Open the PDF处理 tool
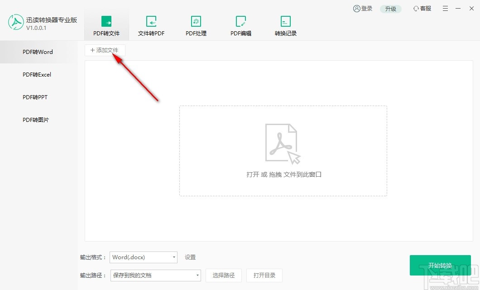 click(196, 21)
